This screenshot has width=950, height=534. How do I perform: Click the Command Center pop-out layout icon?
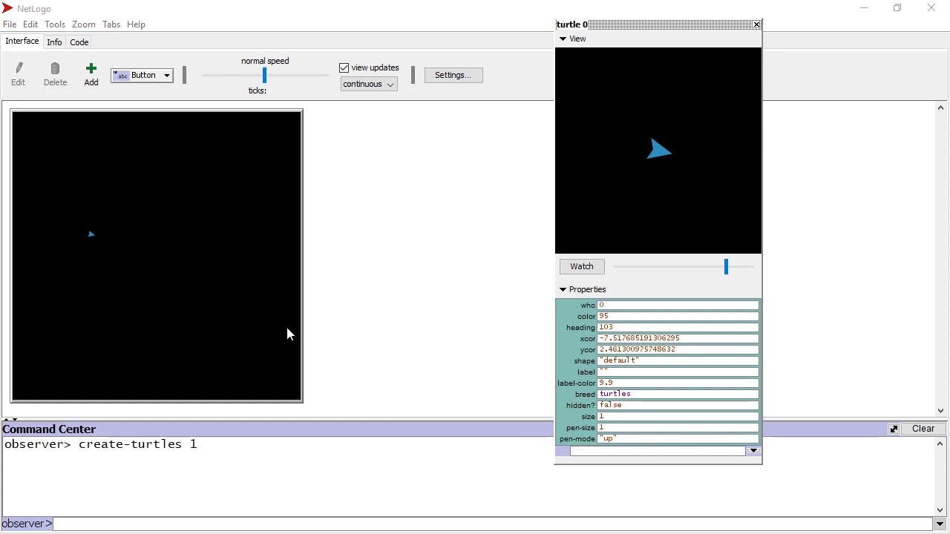point(894,429)
